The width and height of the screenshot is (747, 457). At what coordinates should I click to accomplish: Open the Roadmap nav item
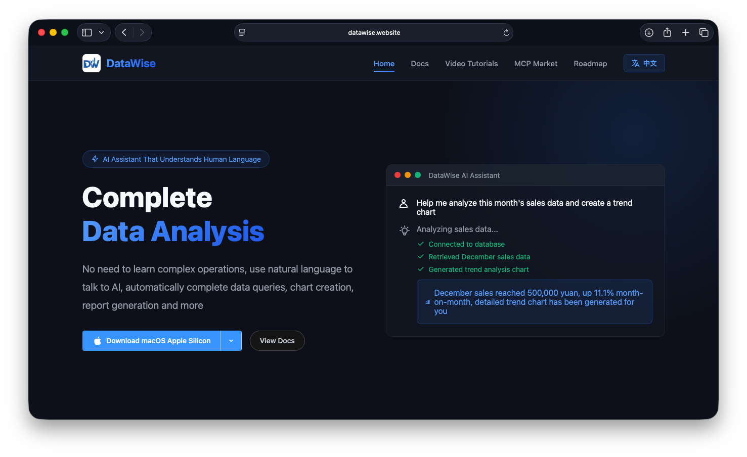(x=590, y=64)
